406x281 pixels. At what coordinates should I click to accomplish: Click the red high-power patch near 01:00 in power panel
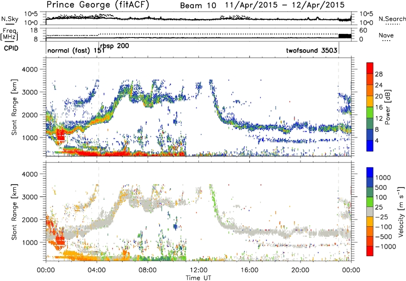click(60, 134)
